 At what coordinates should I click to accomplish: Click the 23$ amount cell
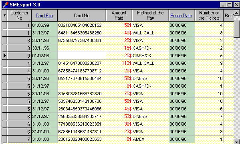click(x=119, y=132)
